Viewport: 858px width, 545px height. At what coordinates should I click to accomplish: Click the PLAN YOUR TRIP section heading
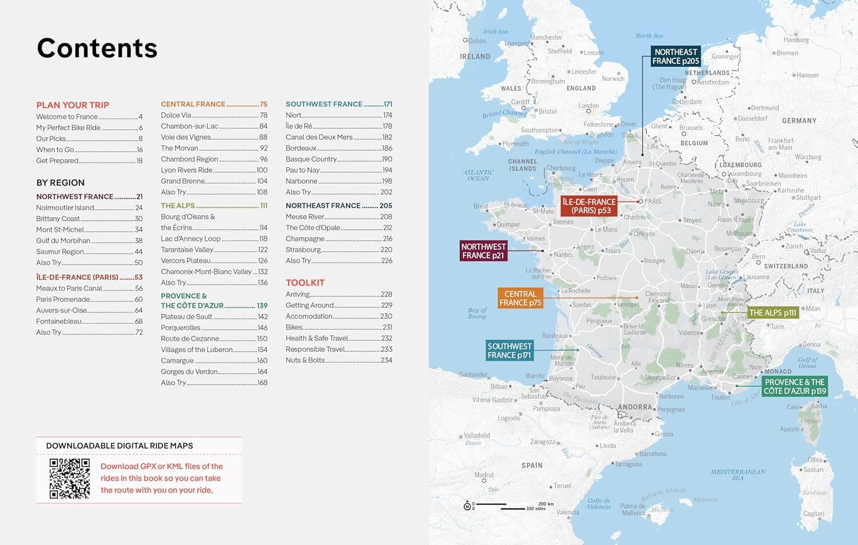coord(73,105)
